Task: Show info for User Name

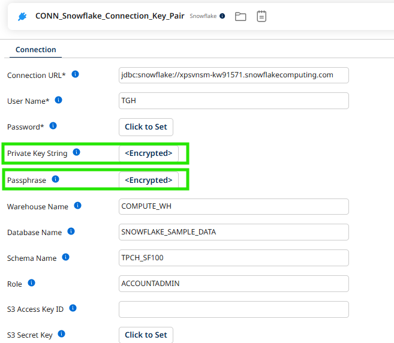Action: coord(58,100)
